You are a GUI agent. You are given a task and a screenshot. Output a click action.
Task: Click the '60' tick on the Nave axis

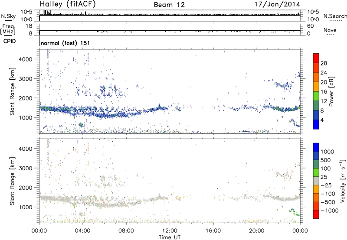tap(310, 26)
